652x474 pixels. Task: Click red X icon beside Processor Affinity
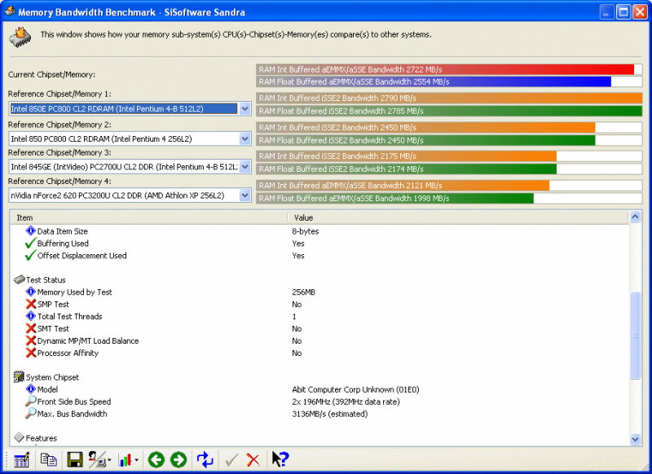click(x=31, y=353)
